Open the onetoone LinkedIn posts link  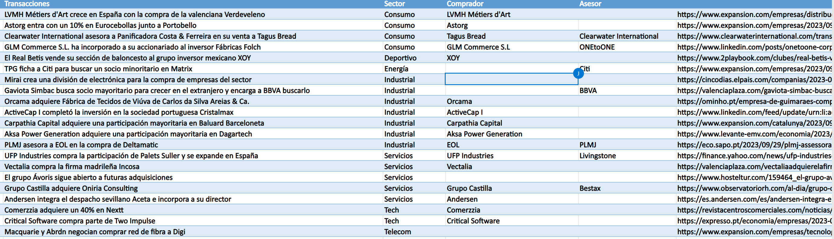point(755,47)
